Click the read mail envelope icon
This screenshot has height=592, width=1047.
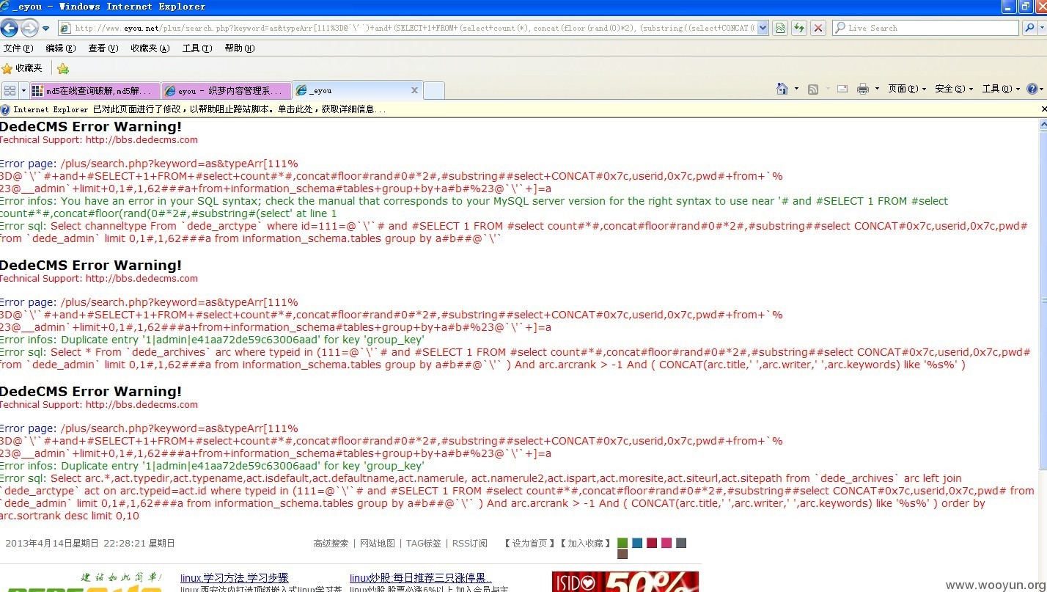pyautogui.click(x=842, y=89)
